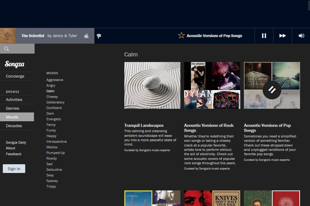Screen dimensions: 310x206
Task: Select the Fancy mood
Action: 51,125
